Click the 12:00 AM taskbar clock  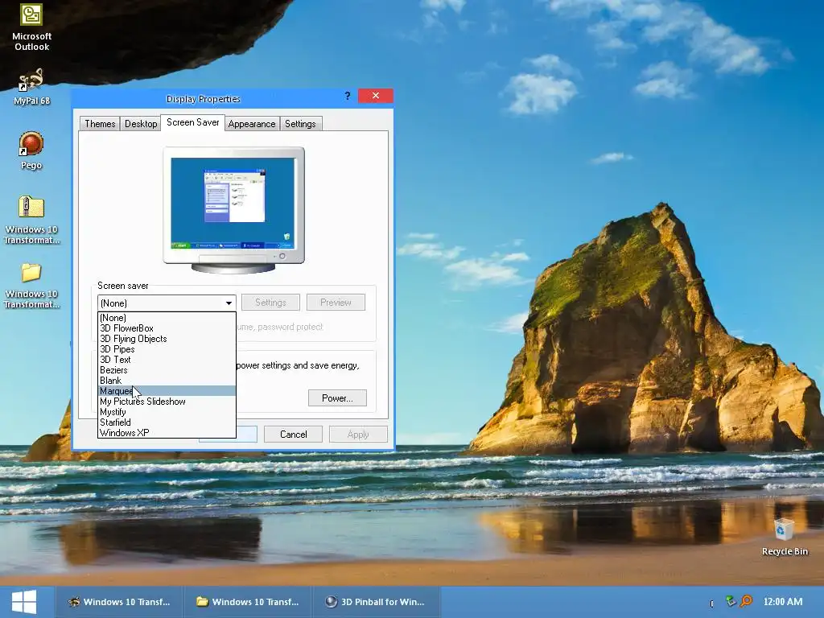pyautogui.click(x=782, y=601)
